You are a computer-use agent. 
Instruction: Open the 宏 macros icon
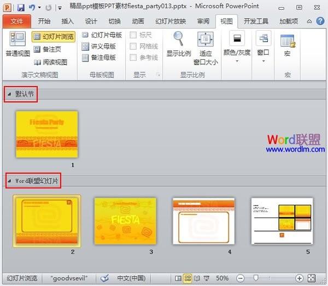[288, 41]
